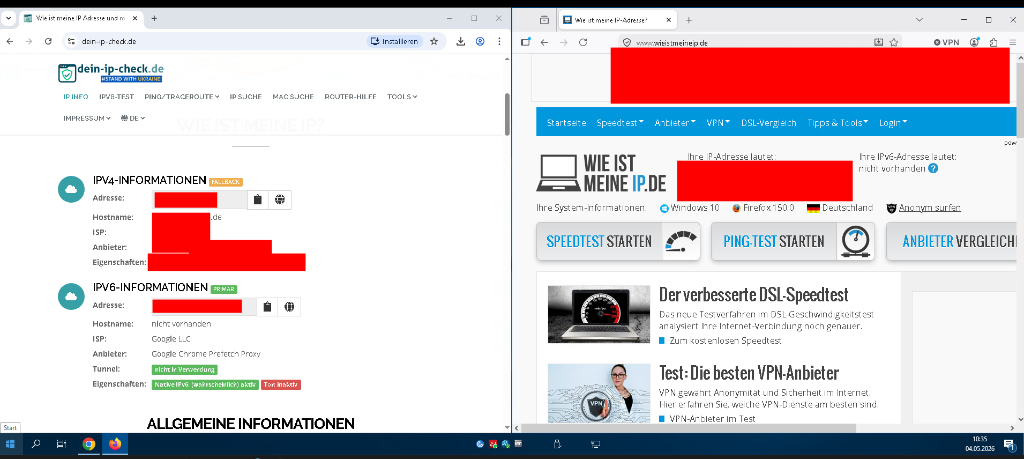Open the Firefox account icon
The image size is (1024, 459).
pos(975,42)
